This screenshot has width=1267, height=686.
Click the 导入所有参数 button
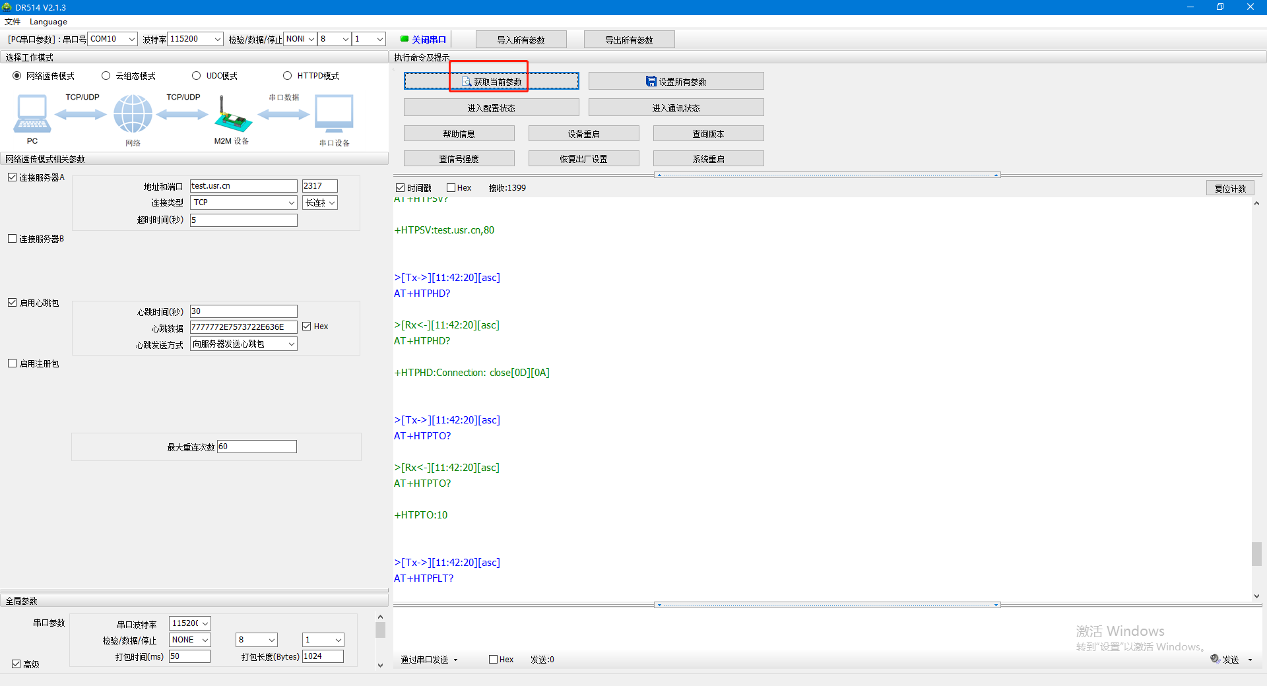[521, 40]
